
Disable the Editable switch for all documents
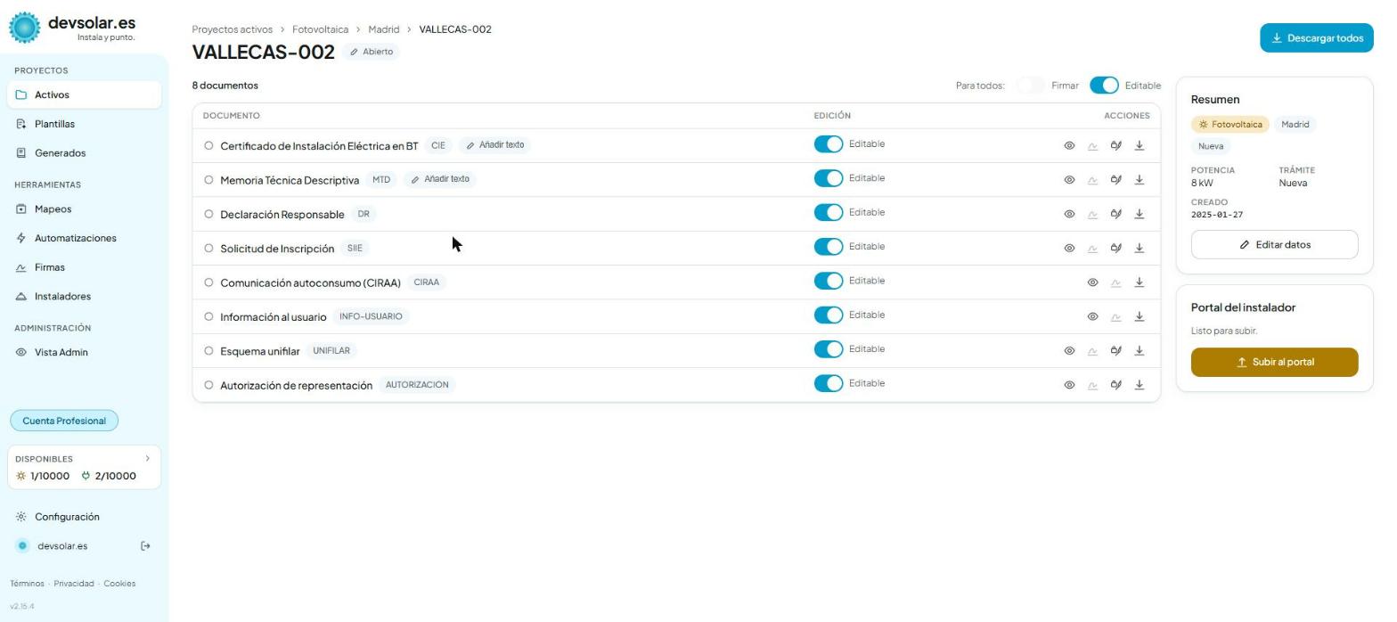coord(1104,86)
